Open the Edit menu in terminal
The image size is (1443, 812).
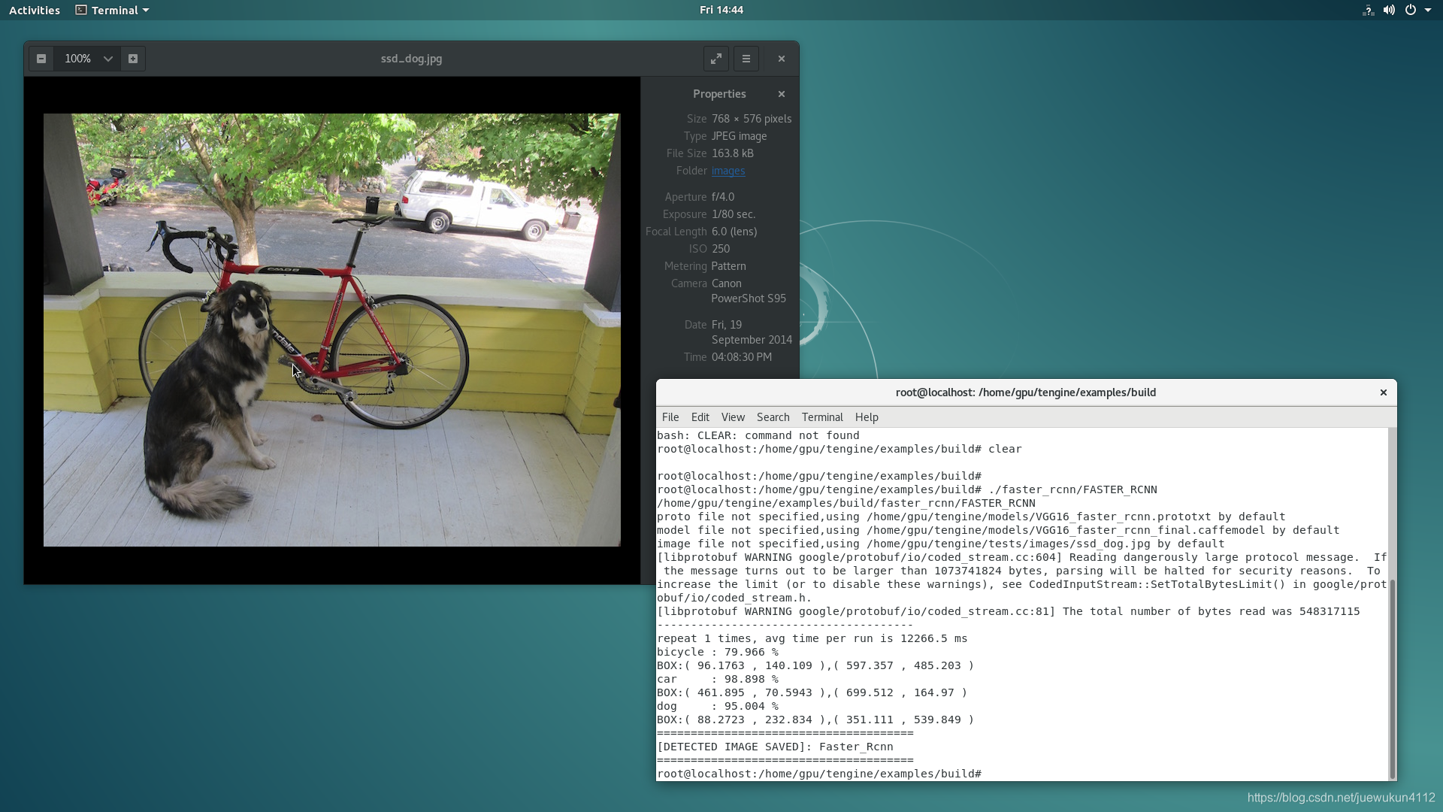[700, 417]
